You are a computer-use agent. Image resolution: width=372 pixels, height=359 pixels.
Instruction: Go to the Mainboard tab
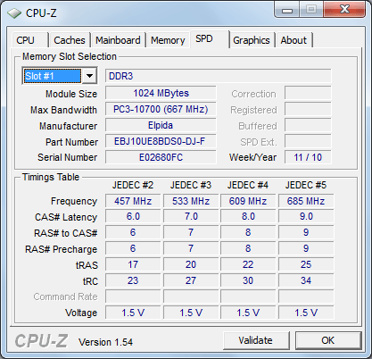pos(118,40)
